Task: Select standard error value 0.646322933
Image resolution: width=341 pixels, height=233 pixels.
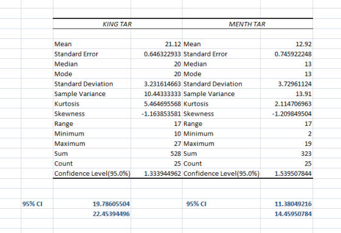Action: tap(162, 54)
